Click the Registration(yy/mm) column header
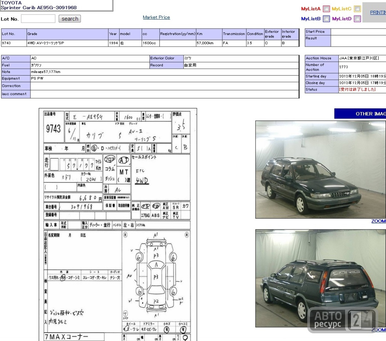 coord(178,34)
